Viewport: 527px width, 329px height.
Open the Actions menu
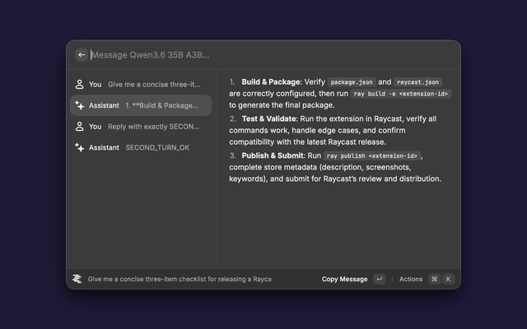[411, 279]
